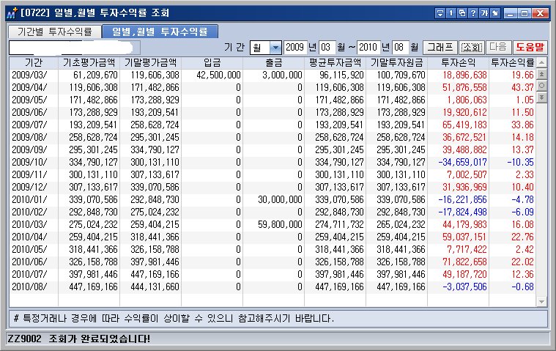
Task: Maximize the 0722 window
Action: pos(525,13)
